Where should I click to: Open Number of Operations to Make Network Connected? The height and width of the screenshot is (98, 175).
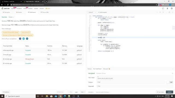pyautogui.click(x=17, y=35)
